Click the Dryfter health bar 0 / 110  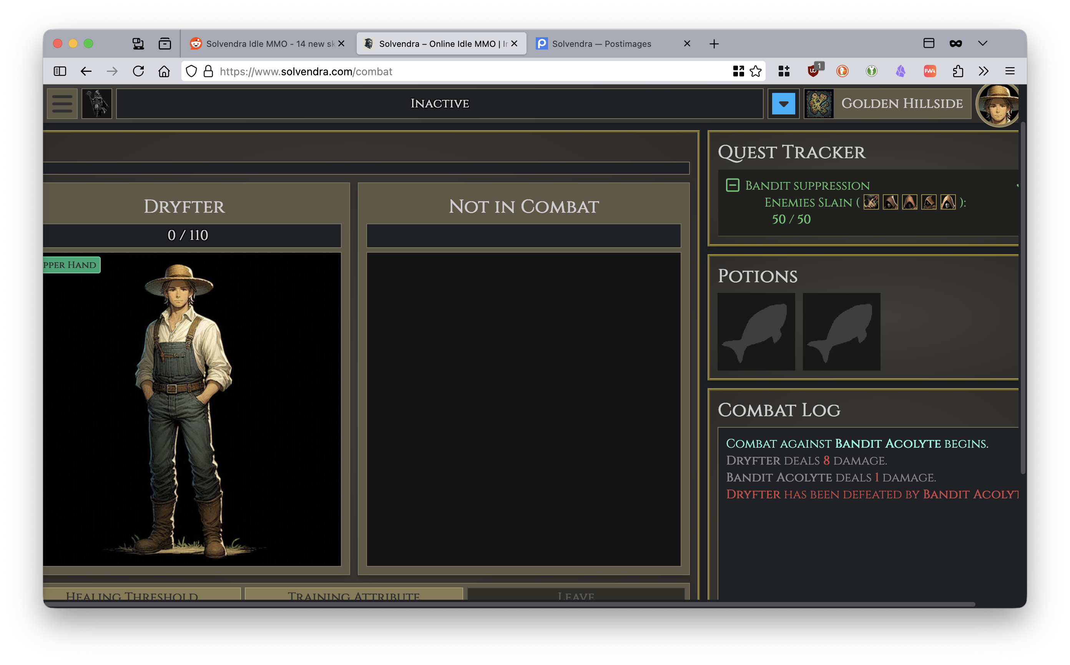188,235
